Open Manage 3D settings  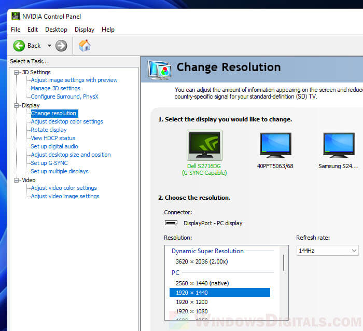point(55,88)
